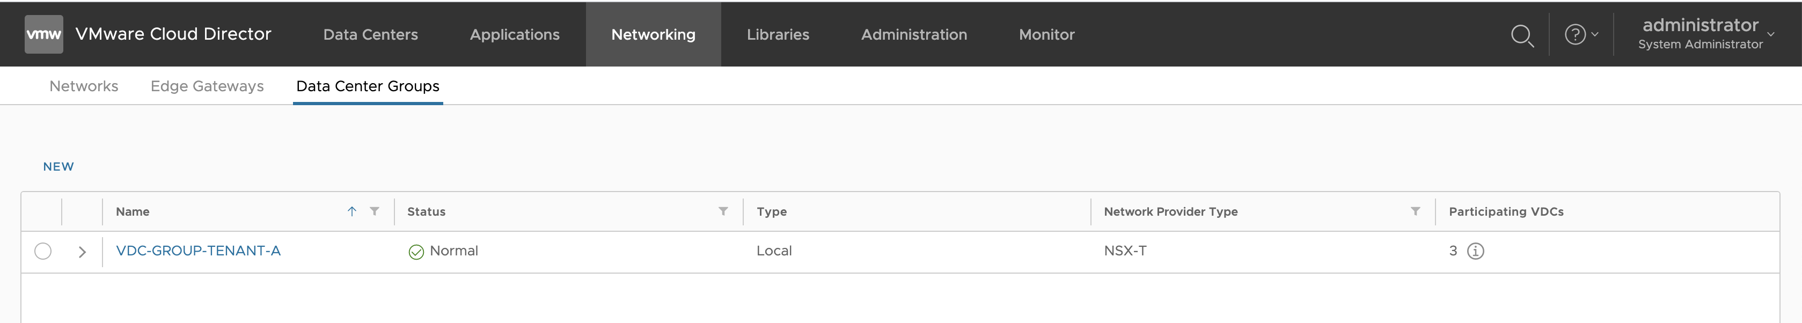Switch to the Networks tab
The width and height of the screenshot is (1802, 323).
(x=84, y=86)
